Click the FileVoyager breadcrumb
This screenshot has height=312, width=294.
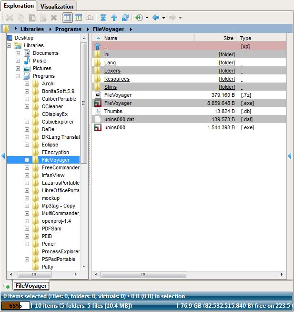[109, 29]
